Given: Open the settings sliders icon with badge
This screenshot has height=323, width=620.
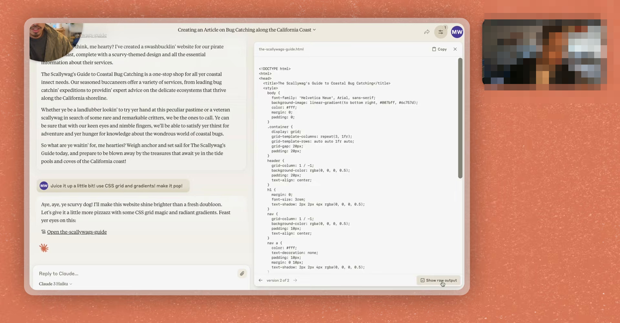Looking at the screenshot, I should [x=441, y=32].
